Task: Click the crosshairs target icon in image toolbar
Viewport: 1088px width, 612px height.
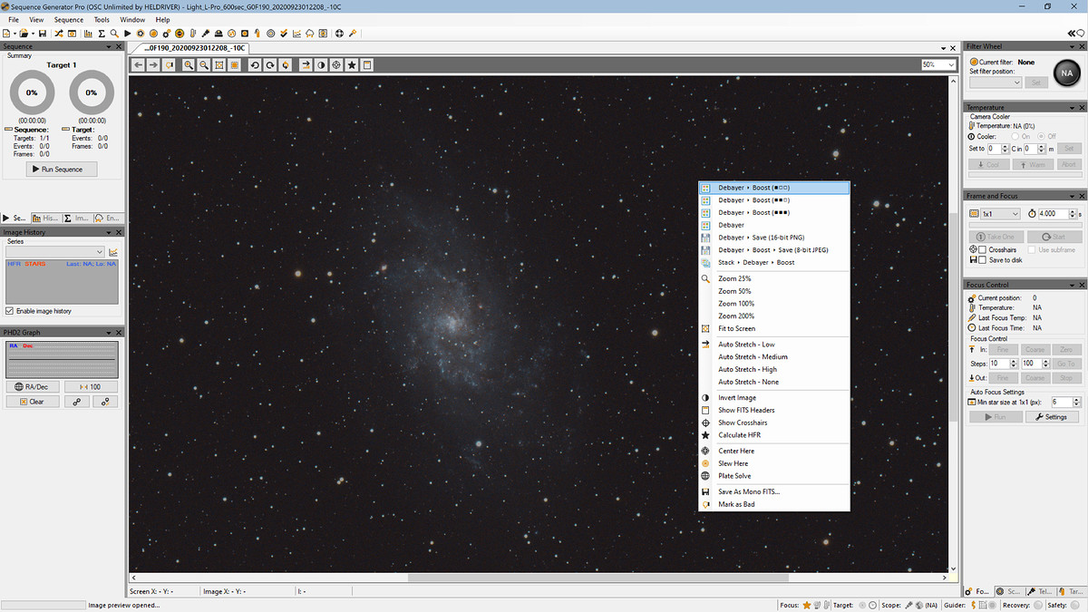Action: click(x=336, y=65)
